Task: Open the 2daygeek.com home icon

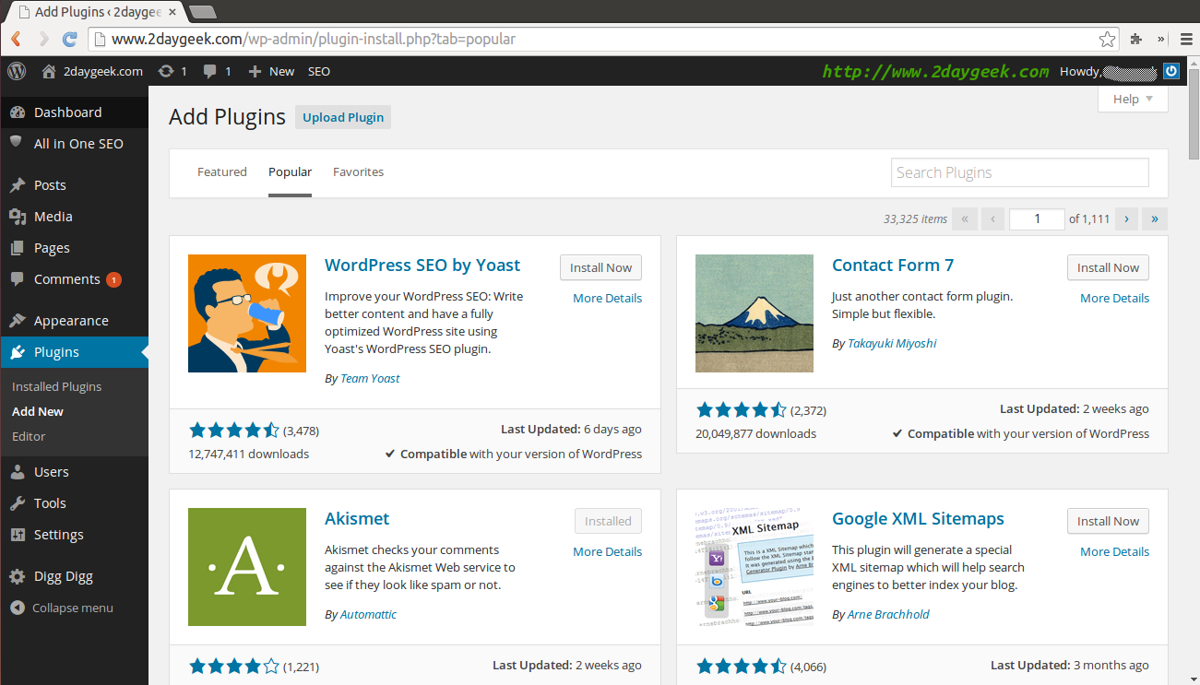Action: tap(50, 71)
